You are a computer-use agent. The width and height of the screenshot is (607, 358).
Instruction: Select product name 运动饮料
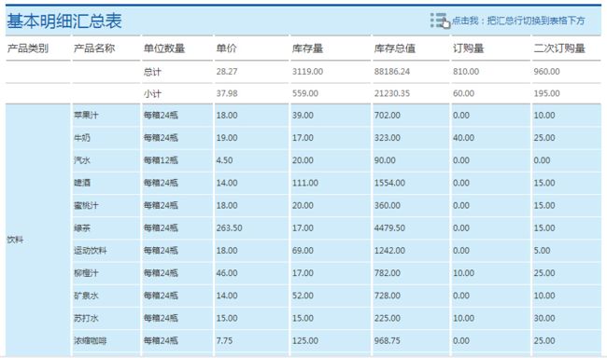91,251
